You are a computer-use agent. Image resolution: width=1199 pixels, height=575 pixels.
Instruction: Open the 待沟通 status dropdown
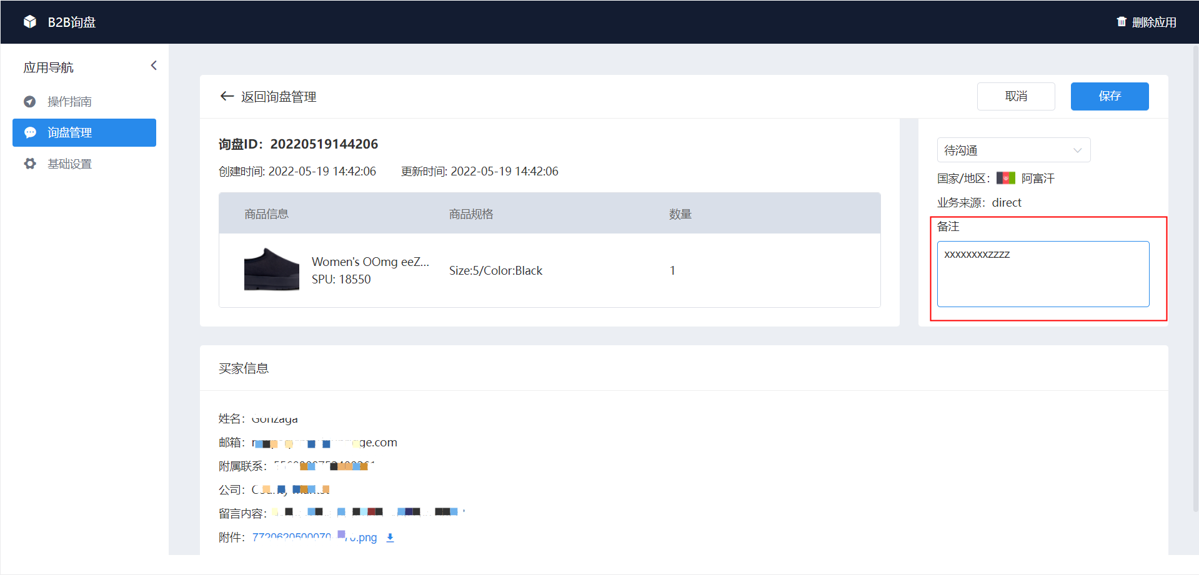click(1013, 150)
